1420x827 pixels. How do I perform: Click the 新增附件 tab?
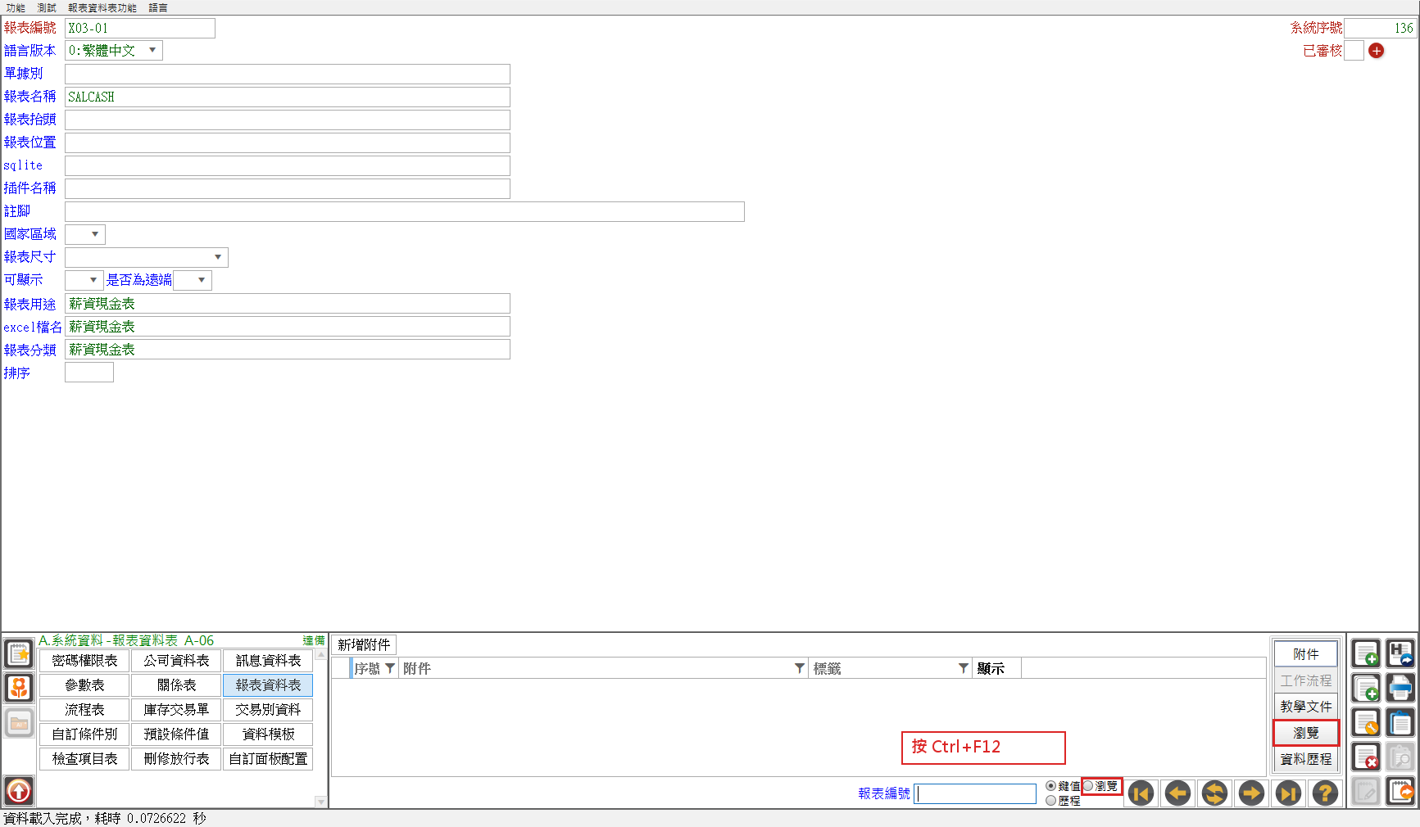tap(365, 645)
